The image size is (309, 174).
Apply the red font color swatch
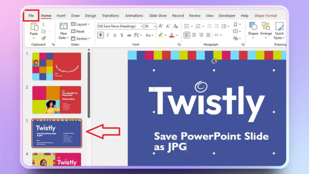[x=172, y=35]
